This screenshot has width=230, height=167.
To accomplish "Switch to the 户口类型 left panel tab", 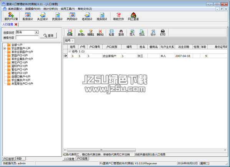I will [x=8, y=159].
